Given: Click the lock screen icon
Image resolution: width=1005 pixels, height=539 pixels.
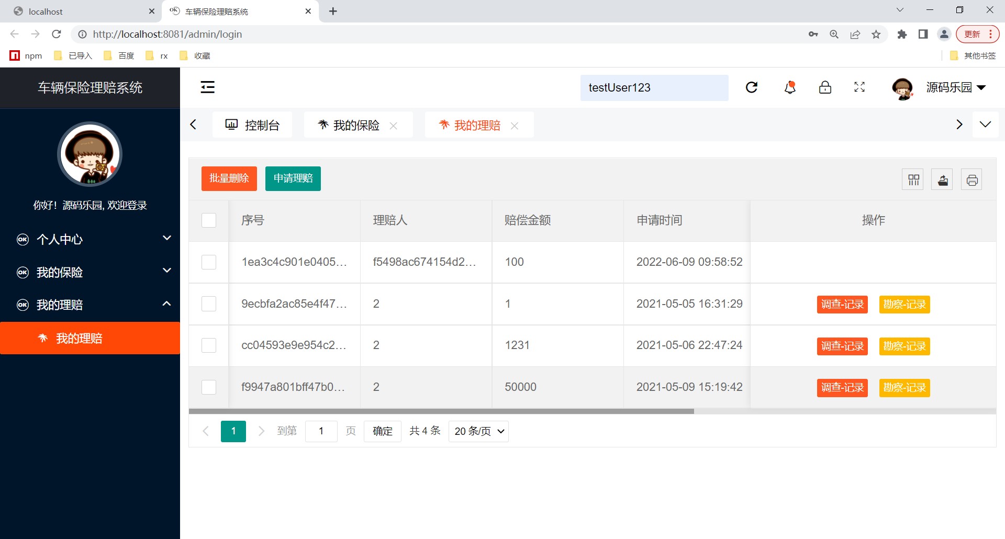Looking at the screenshot, I should pyautogui.click(x=825, y=87).
